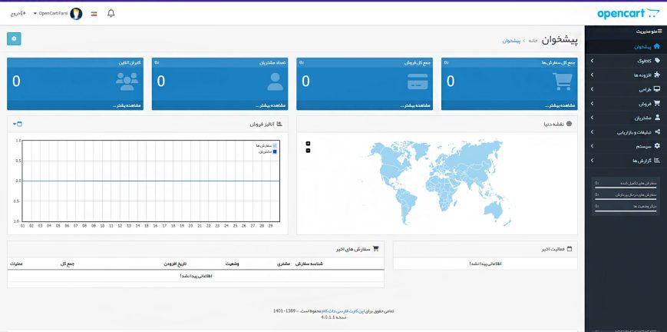Open the سیستم sidebar menu
667x332 pixels.
click(626, 146)
